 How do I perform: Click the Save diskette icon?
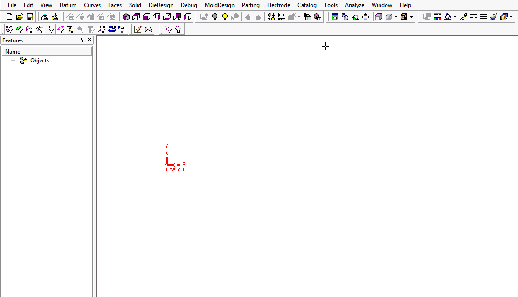30,17
